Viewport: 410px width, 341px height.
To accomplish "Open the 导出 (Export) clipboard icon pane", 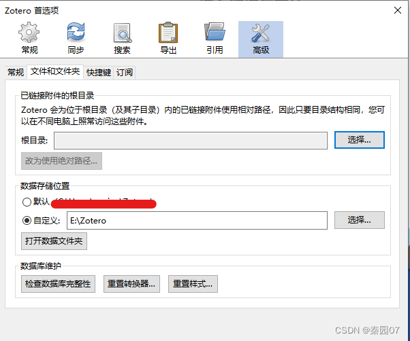I will [168, 39].
